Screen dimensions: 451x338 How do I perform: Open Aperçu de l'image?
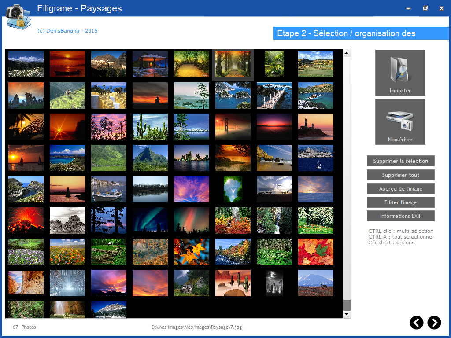400,189
